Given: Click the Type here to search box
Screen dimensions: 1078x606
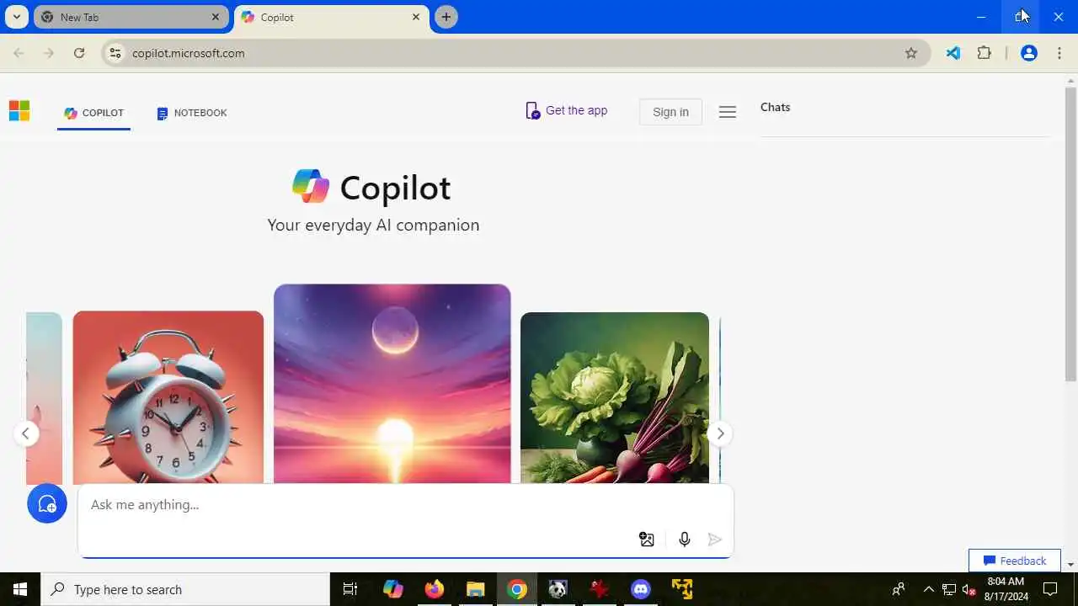Looking at the screenshot, I should [x=185, y=589].
